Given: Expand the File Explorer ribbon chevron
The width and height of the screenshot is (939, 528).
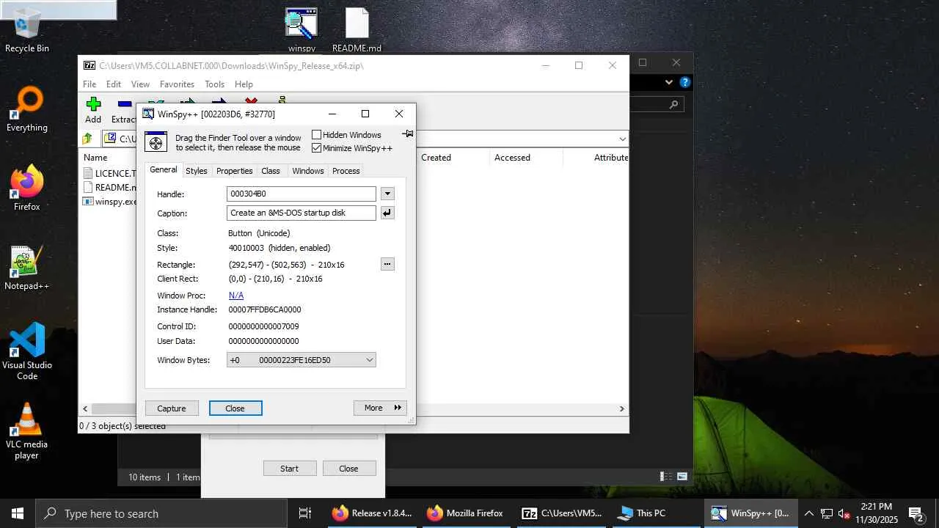Looking at the screenshot, I should (669, 82).
